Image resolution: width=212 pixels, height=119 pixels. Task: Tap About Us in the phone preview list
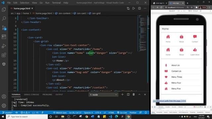[175, 65]
